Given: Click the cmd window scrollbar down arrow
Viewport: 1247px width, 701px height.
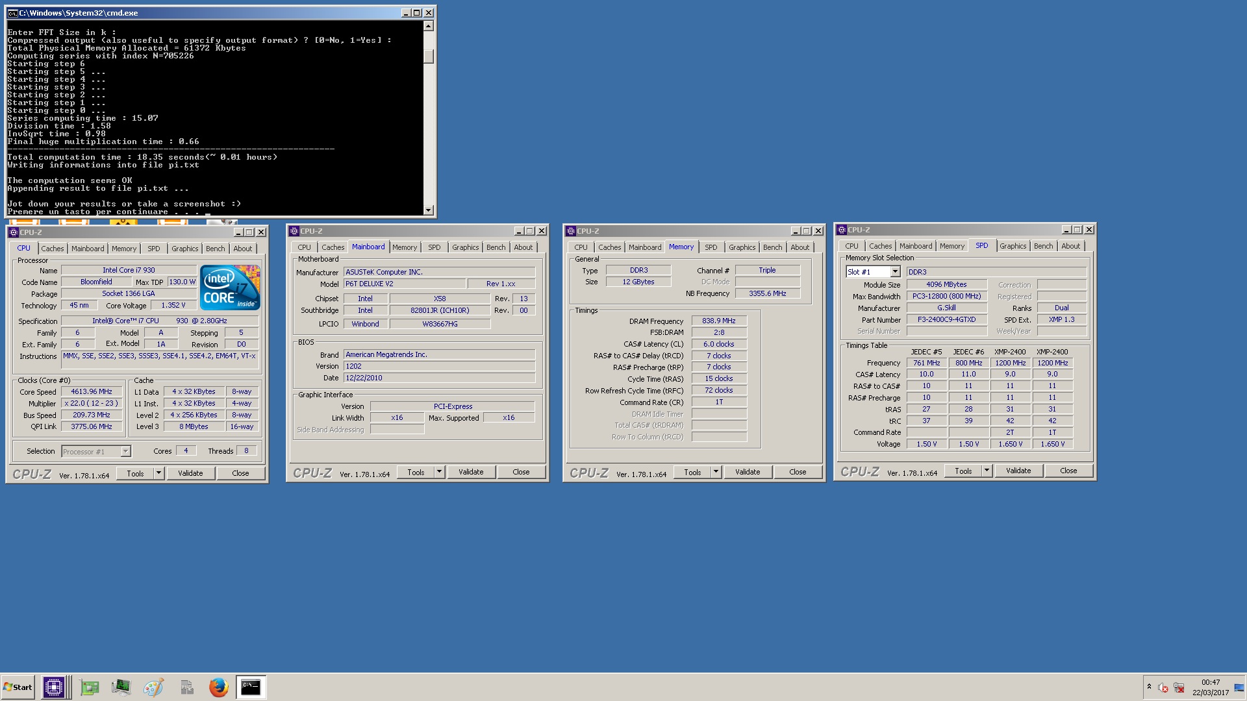Looking at the screenshot, I should 428,210.
